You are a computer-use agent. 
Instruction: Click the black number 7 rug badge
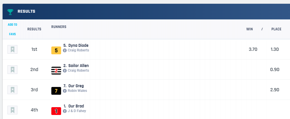(56, 91)
